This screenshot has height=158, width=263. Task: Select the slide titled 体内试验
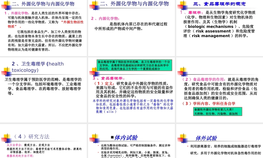[131, 142]
